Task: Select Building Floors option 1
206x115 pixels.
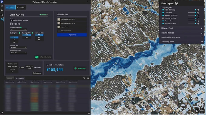Action: coord(14,35)
